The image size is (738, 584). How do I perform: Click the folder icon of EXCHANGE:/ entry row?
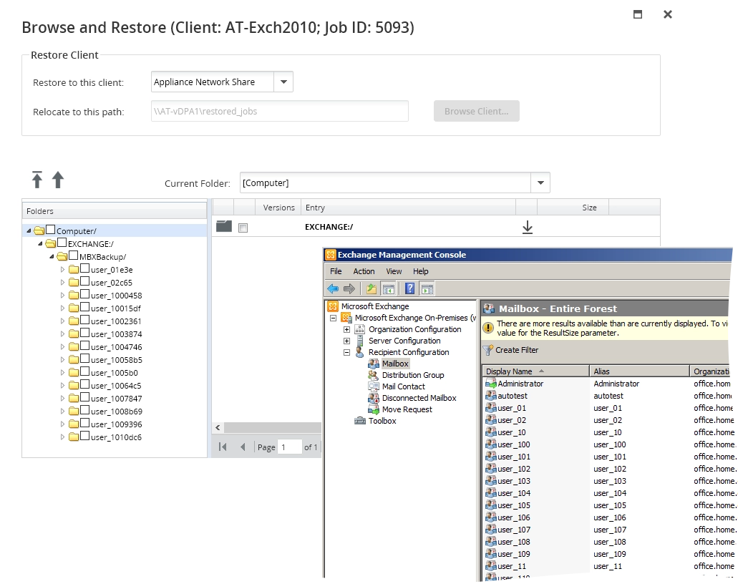pyautogui.click(x=224, y=226)
